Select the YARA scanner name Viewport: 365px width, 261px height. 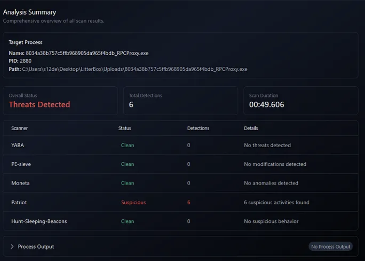pos(17,145)
